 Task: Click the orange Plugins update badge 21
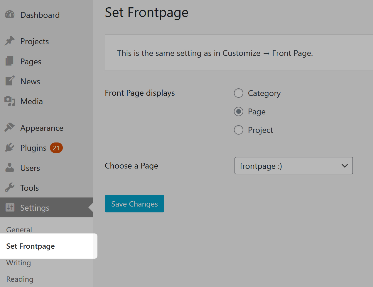[56, 148]
